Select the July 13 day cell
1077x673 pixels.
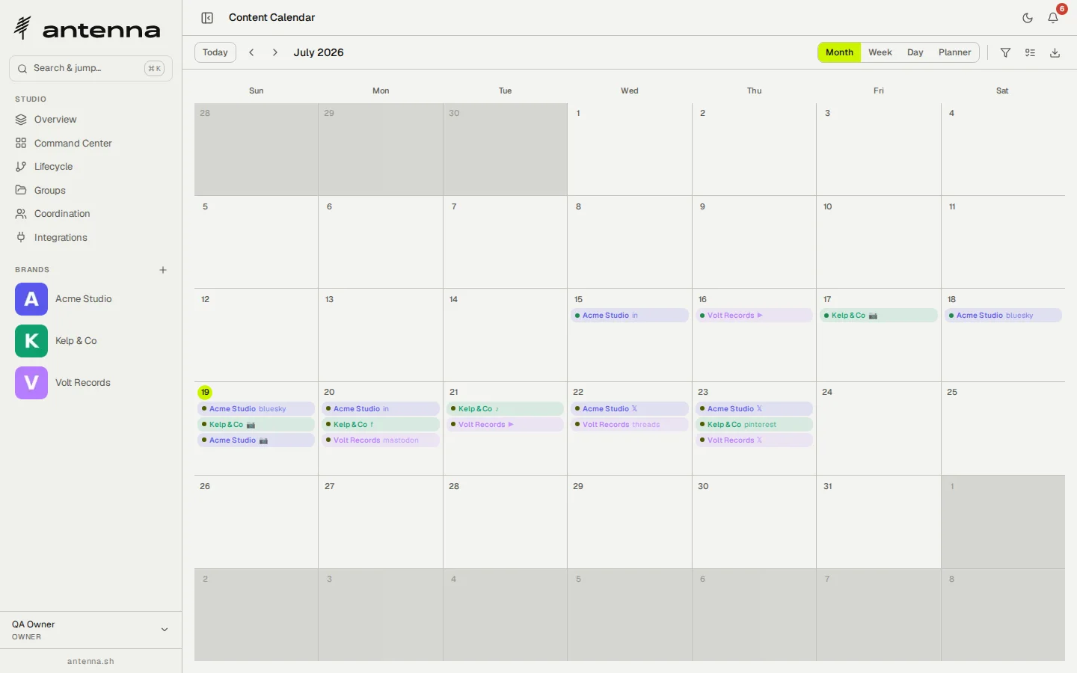[x=381, y=335]
